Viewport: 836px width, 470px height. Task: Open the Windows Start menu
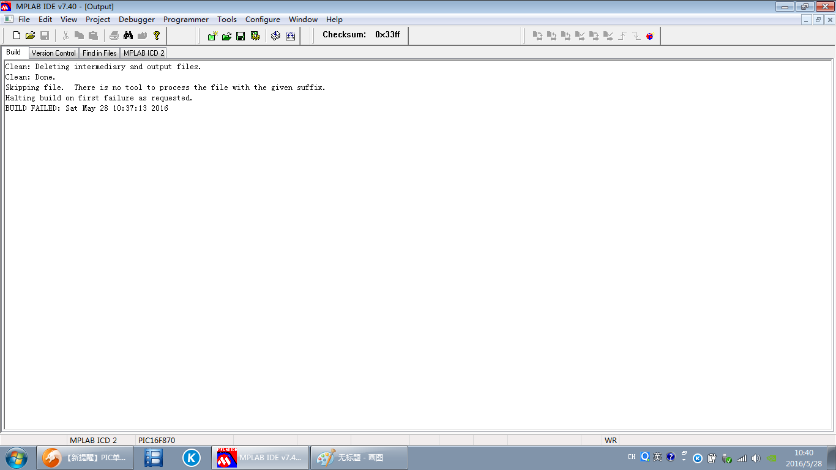pyautogui.click(x=17, y=458)
